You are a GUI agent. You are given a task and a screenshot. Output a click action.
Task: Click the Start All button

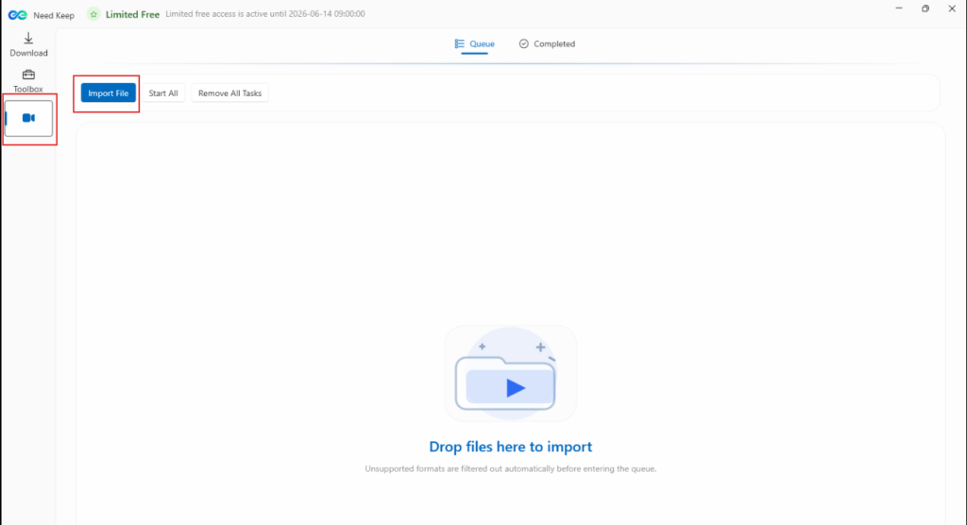point(163,93)
